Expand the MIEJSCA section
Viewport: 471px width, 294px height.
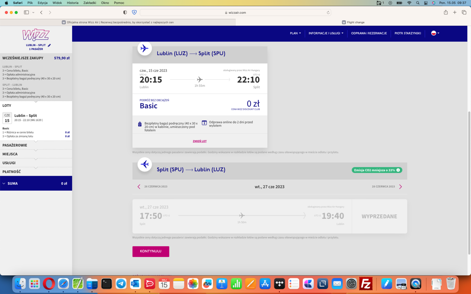point(36,154)
